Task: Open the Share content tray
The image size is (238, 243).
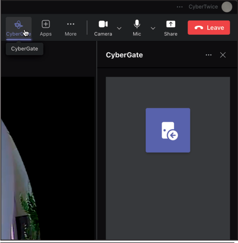Action: pos(171,28)
